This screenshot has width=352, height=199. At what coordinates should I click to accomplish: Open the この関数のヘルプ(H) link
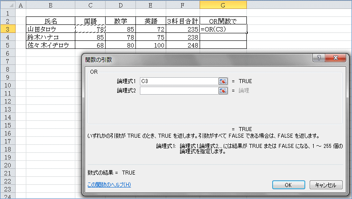tap(109, 185)
